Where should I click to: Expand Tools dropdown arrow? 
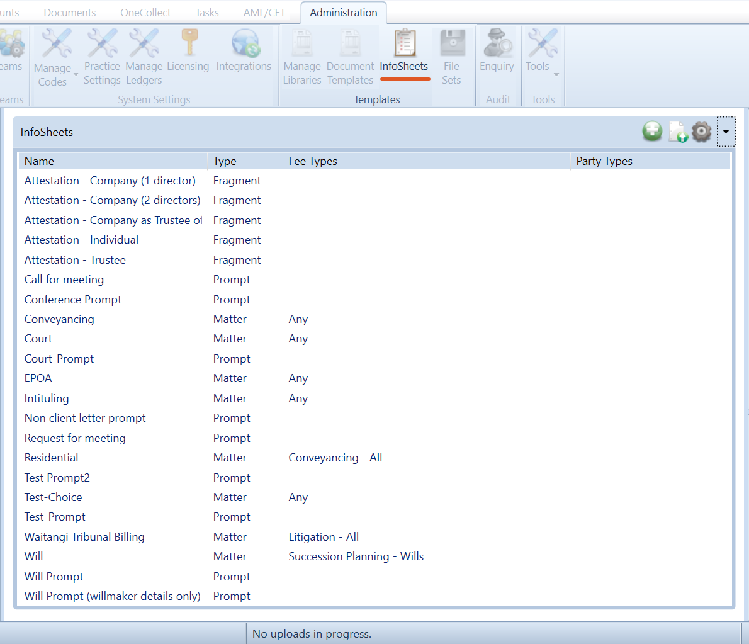(x=556, y=74)
